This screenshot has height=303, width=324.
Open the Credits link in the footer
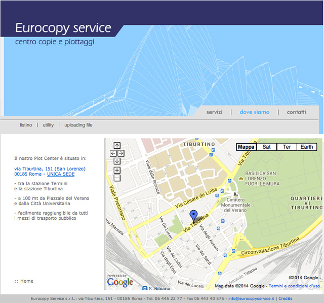click(286, 298)
